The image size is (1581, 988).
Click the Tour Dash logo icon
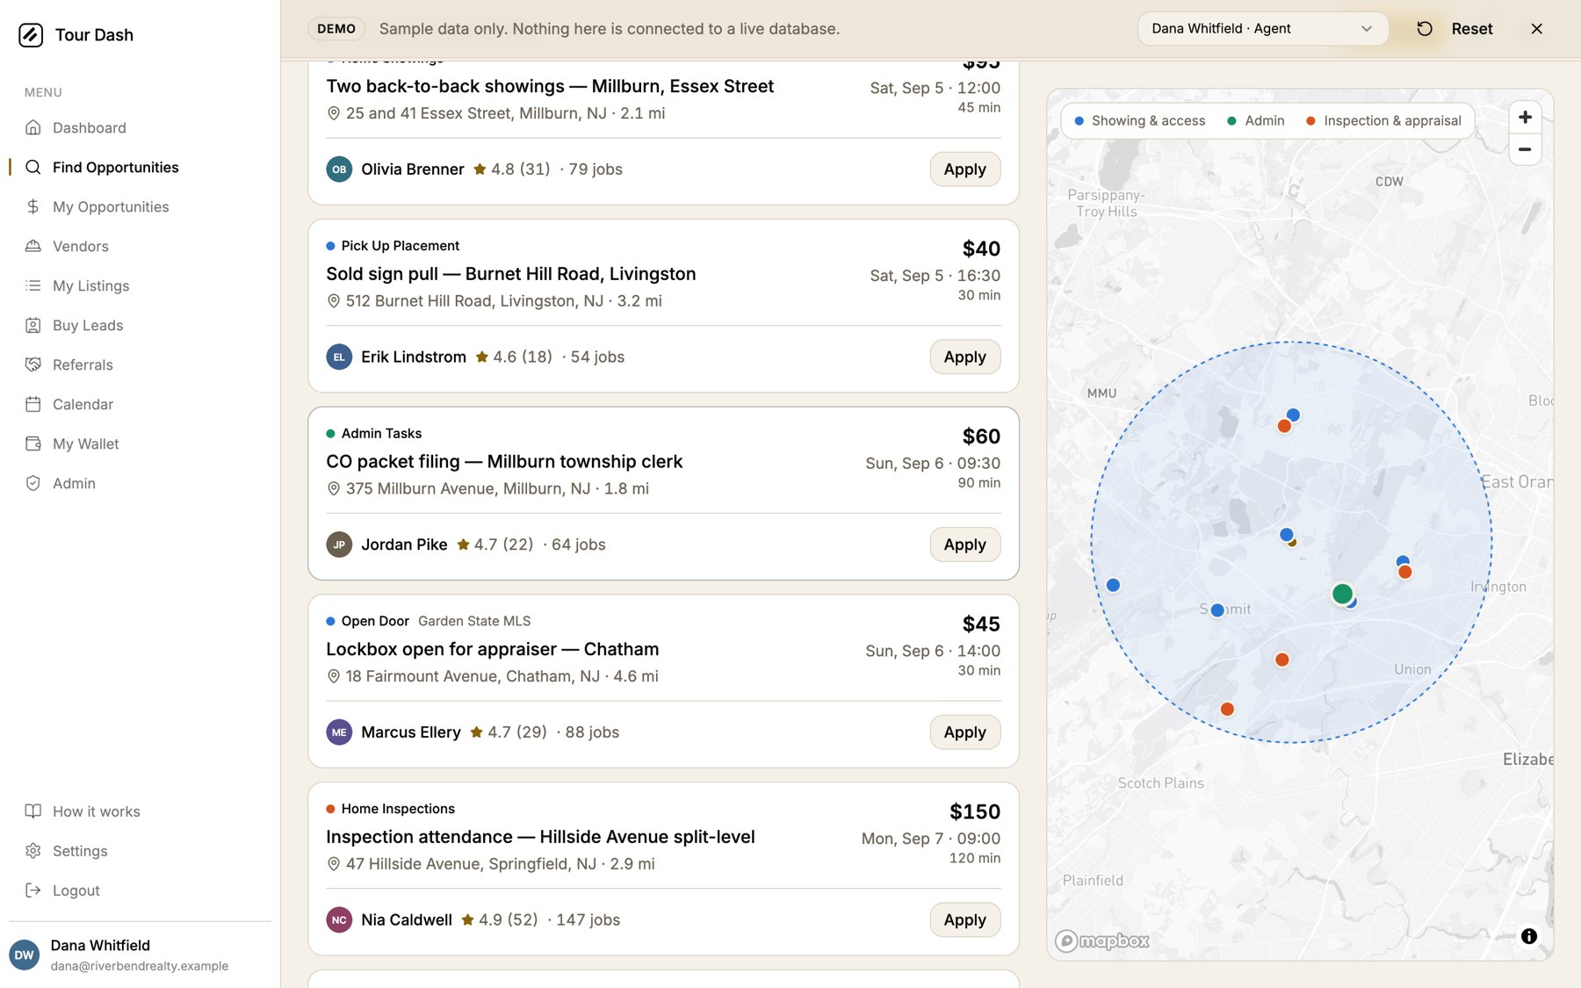tap(31, 34)
